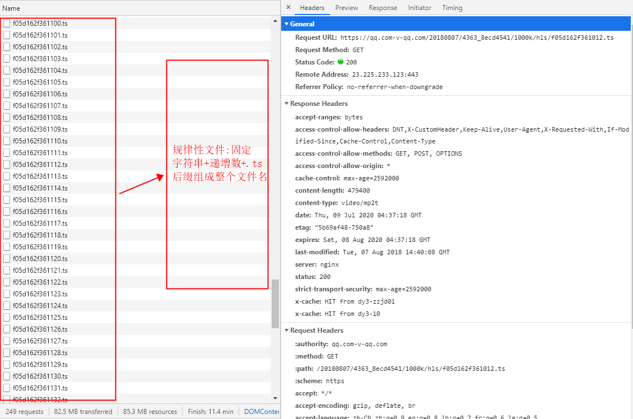Show the Timing tab

[452, 8]
